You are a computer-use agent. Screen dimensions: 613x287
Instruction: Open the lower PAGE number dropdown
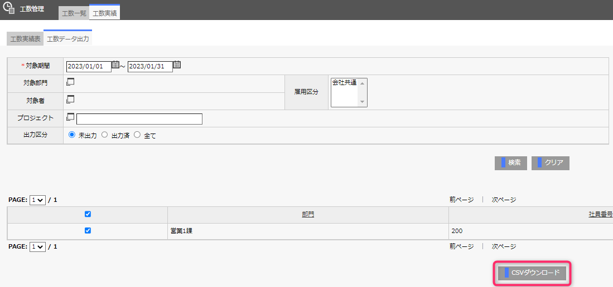coord(38,246)
